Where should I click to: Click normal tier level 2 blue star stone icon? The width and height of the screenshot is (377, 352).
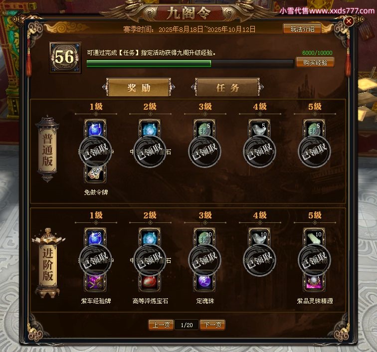pyautogui.click(x=150, y=130)
